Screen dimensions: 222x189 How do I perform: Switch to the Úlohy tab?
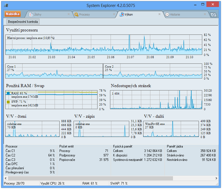[49, 14]
